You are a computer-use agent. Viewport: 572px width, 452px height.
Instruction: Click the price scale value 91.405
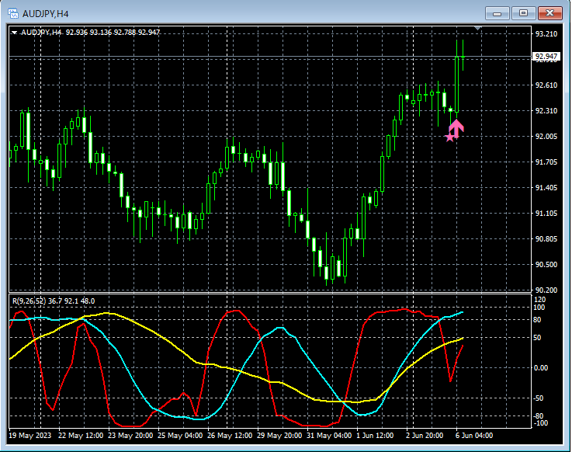click(546, 188)
